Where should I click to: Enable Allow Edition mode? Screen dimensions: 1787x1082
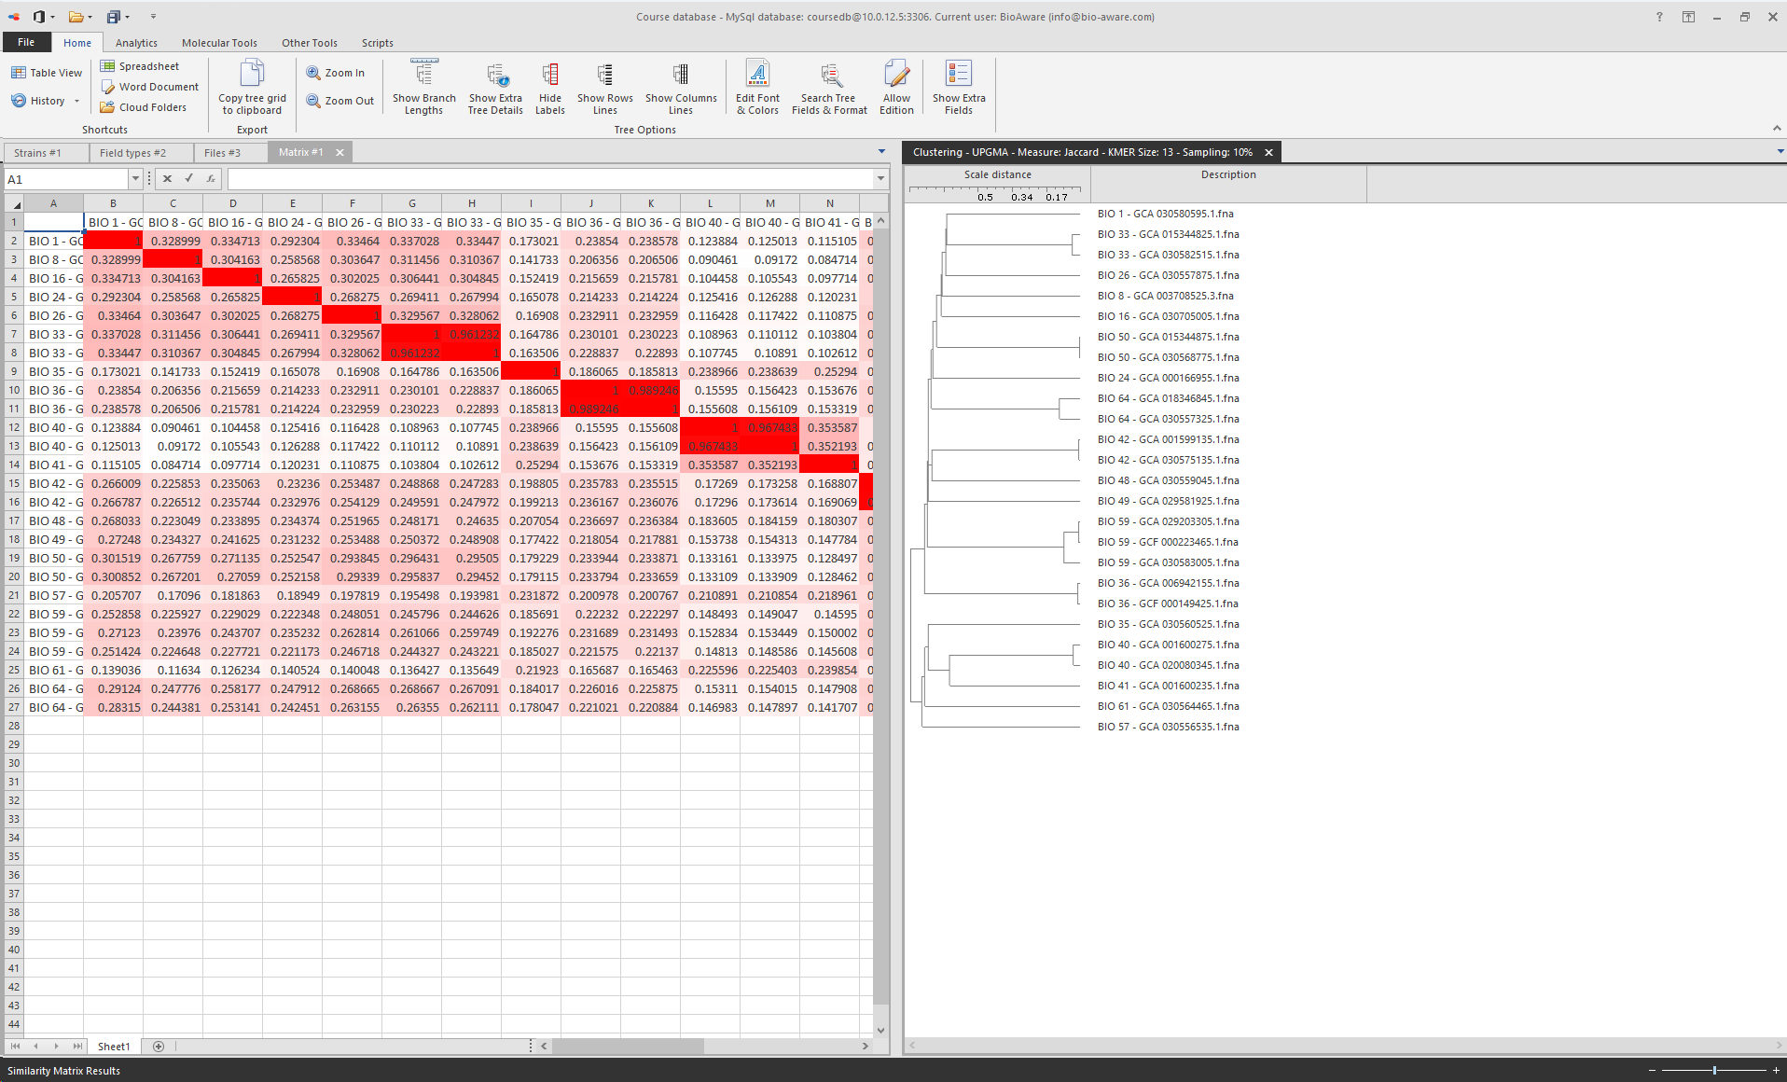[894, 86]
